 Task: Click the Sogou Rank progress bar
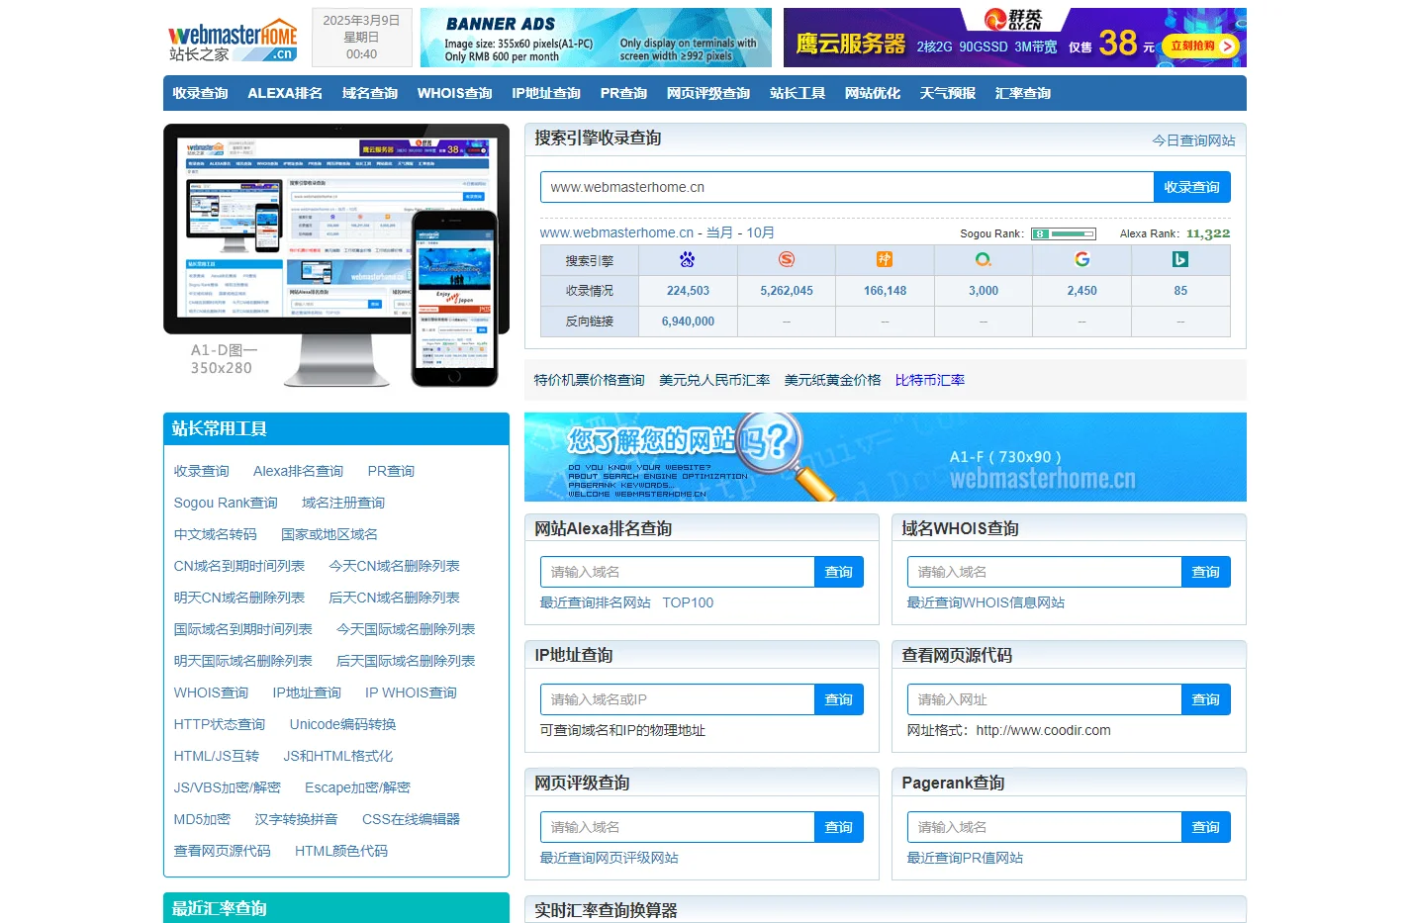[1064, 234]
